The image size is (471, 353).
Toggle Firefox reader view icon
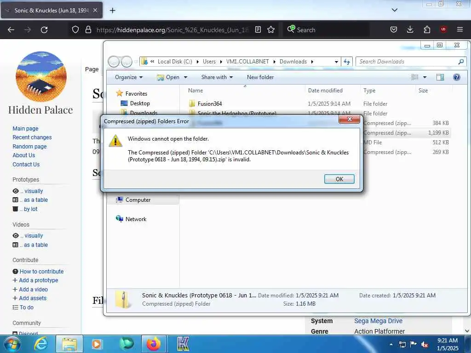coord(258,29)
